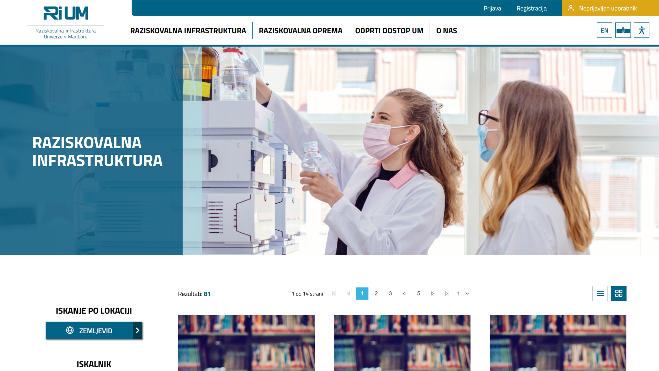This screenshot has height=371, width=659.
Task: Click the University building icon button
Action: click(623, 30)
